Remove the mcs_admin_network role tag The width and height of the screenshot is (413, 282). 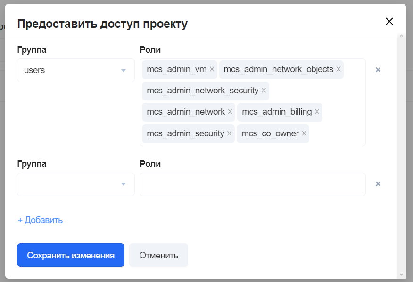[230, 112]
